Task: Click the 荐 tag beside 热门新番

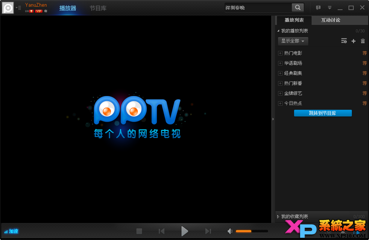Action: (x=365, y=83)
